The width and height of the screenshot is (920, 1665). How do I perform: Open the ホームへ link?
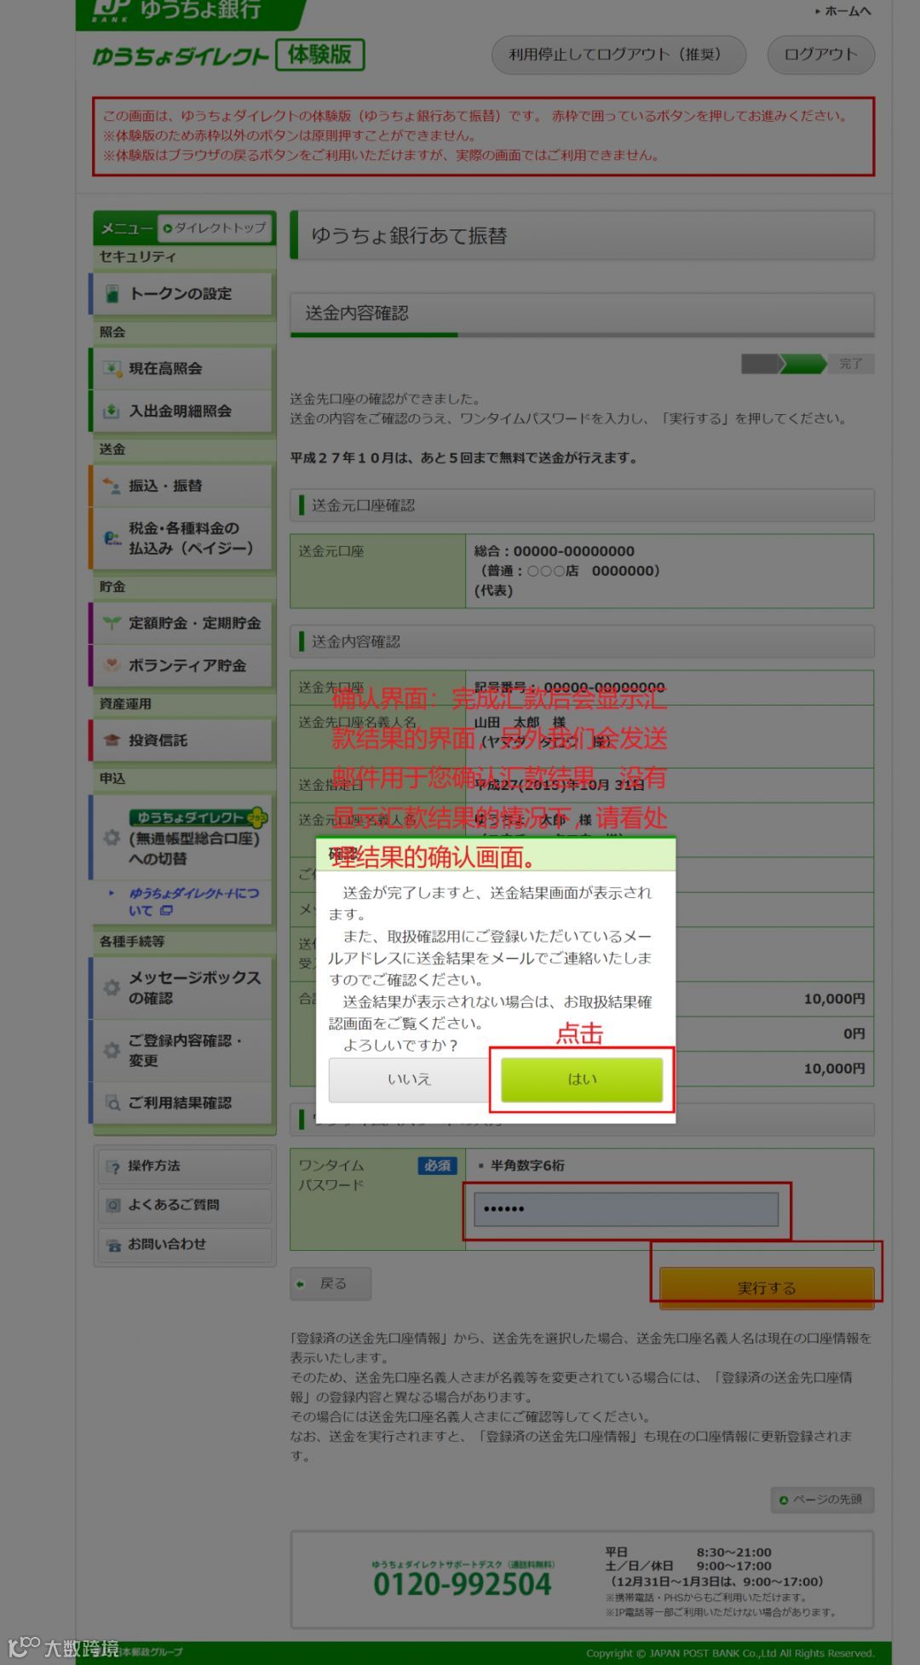click(x=843, y=11)
